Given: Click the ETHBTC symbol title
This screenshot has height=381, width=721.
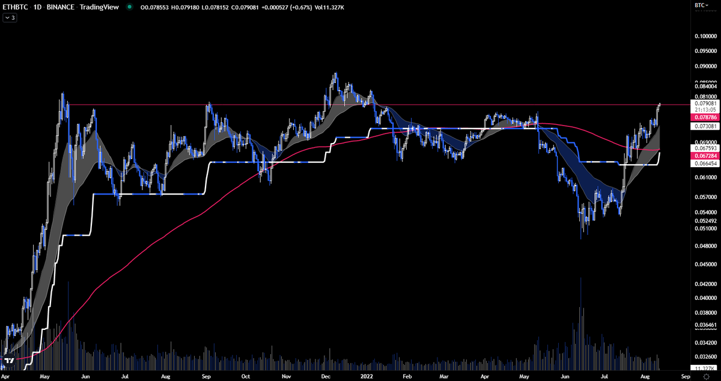Looking at the screenshot, I should pos(16,7).
